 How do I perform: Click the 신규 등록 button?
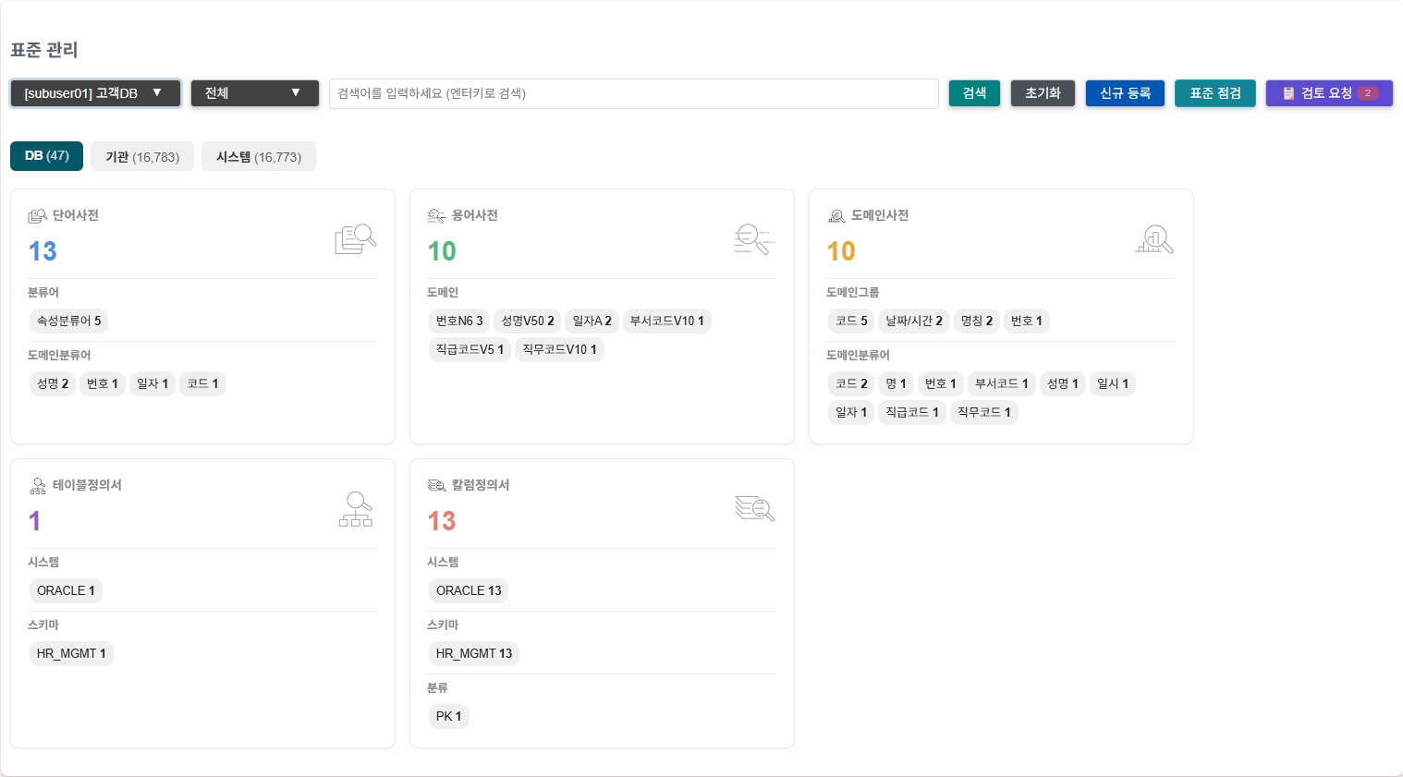[1125, 93]
